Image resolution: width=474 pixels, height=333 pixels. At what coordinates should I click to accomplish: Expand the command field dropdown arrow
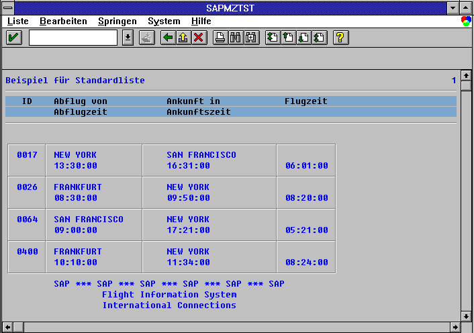point(128,38)
